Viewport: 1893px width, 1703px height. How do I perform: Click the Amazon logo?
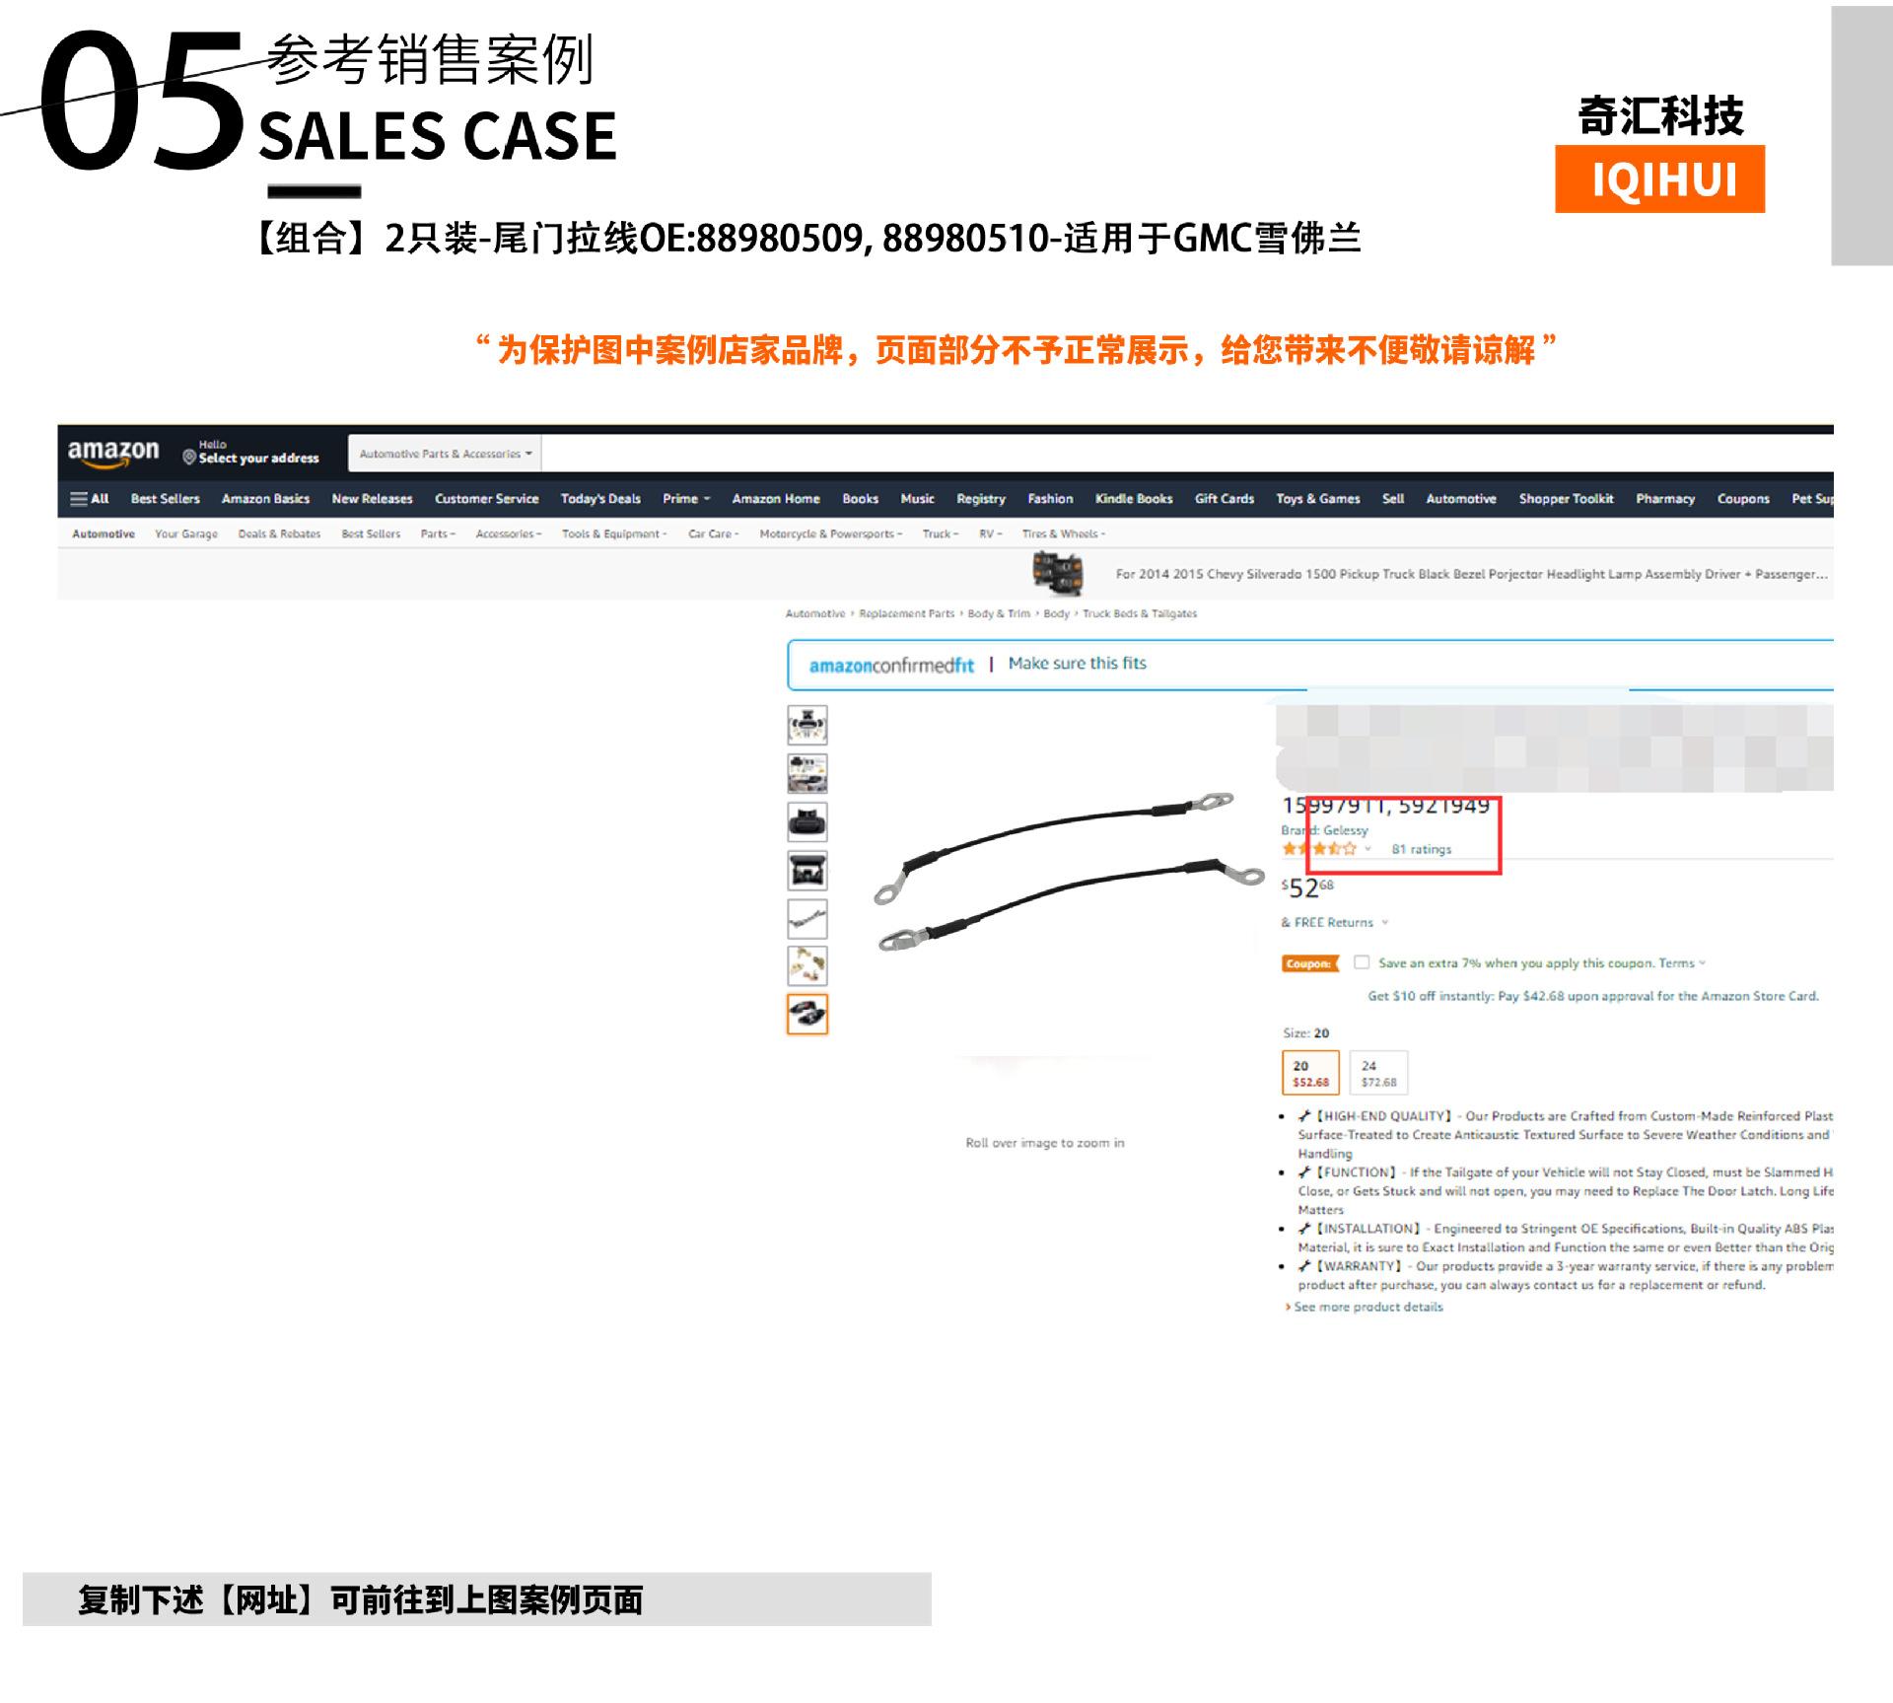coord(112,453)
